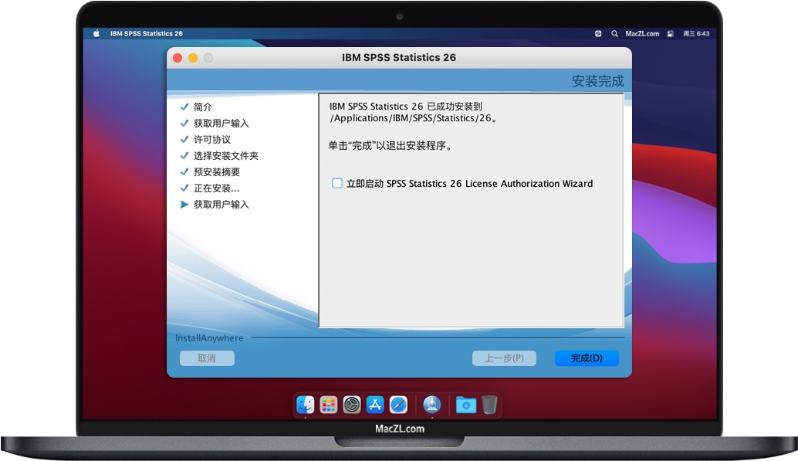Click the running installer icon in the Dock
Screen dimensions: 798x461
pos(431,404)
